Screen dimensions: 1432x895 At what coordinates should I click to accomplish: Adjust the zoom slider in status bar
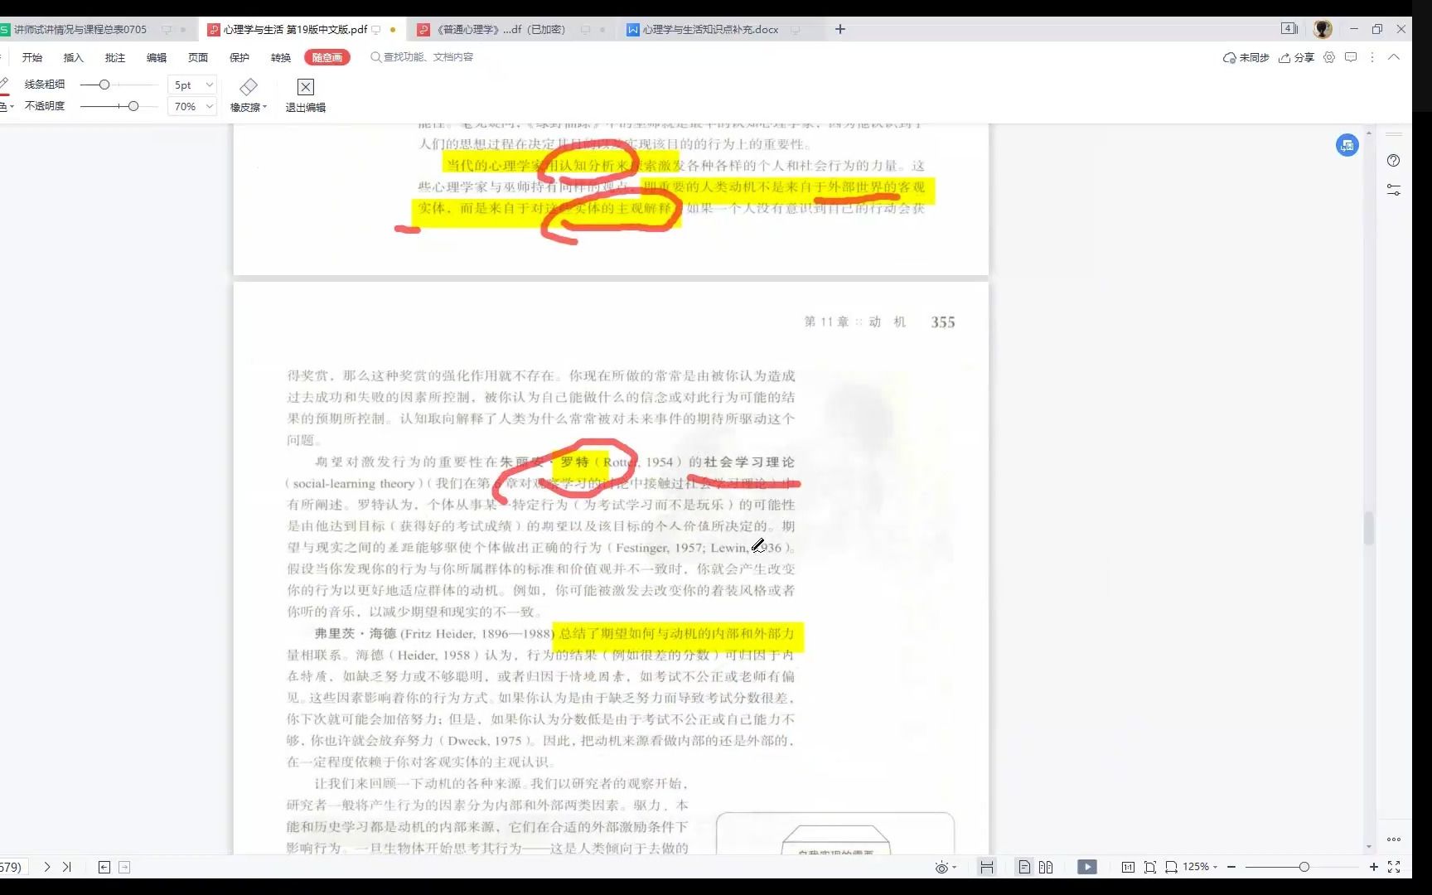pyautogui.click(x=1303, y=867)
